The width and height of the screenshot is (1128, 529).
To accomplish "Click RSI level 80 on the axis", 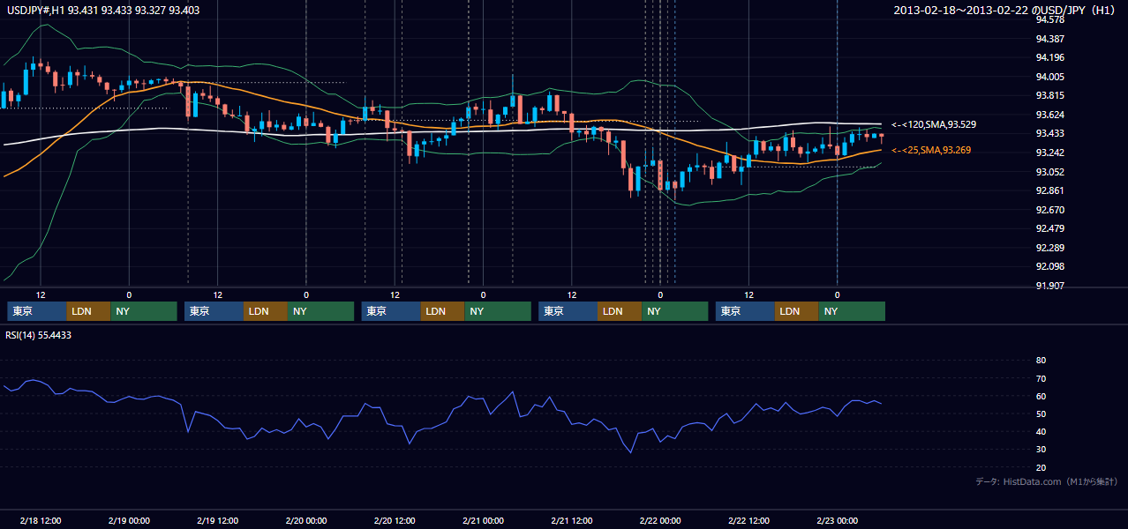I will 1041,361.
